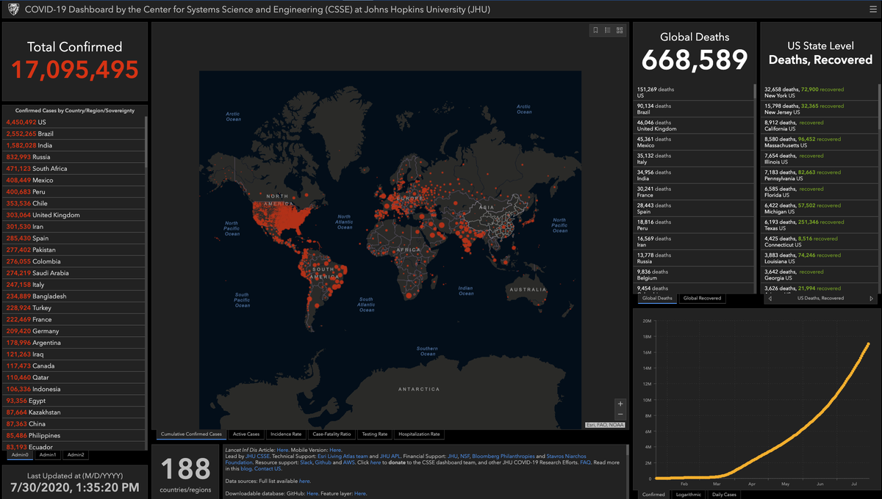The width and height of the screenshot is (882, 499).
Task: Select the 151,269 deaths US entry
Action: (694, 92)
